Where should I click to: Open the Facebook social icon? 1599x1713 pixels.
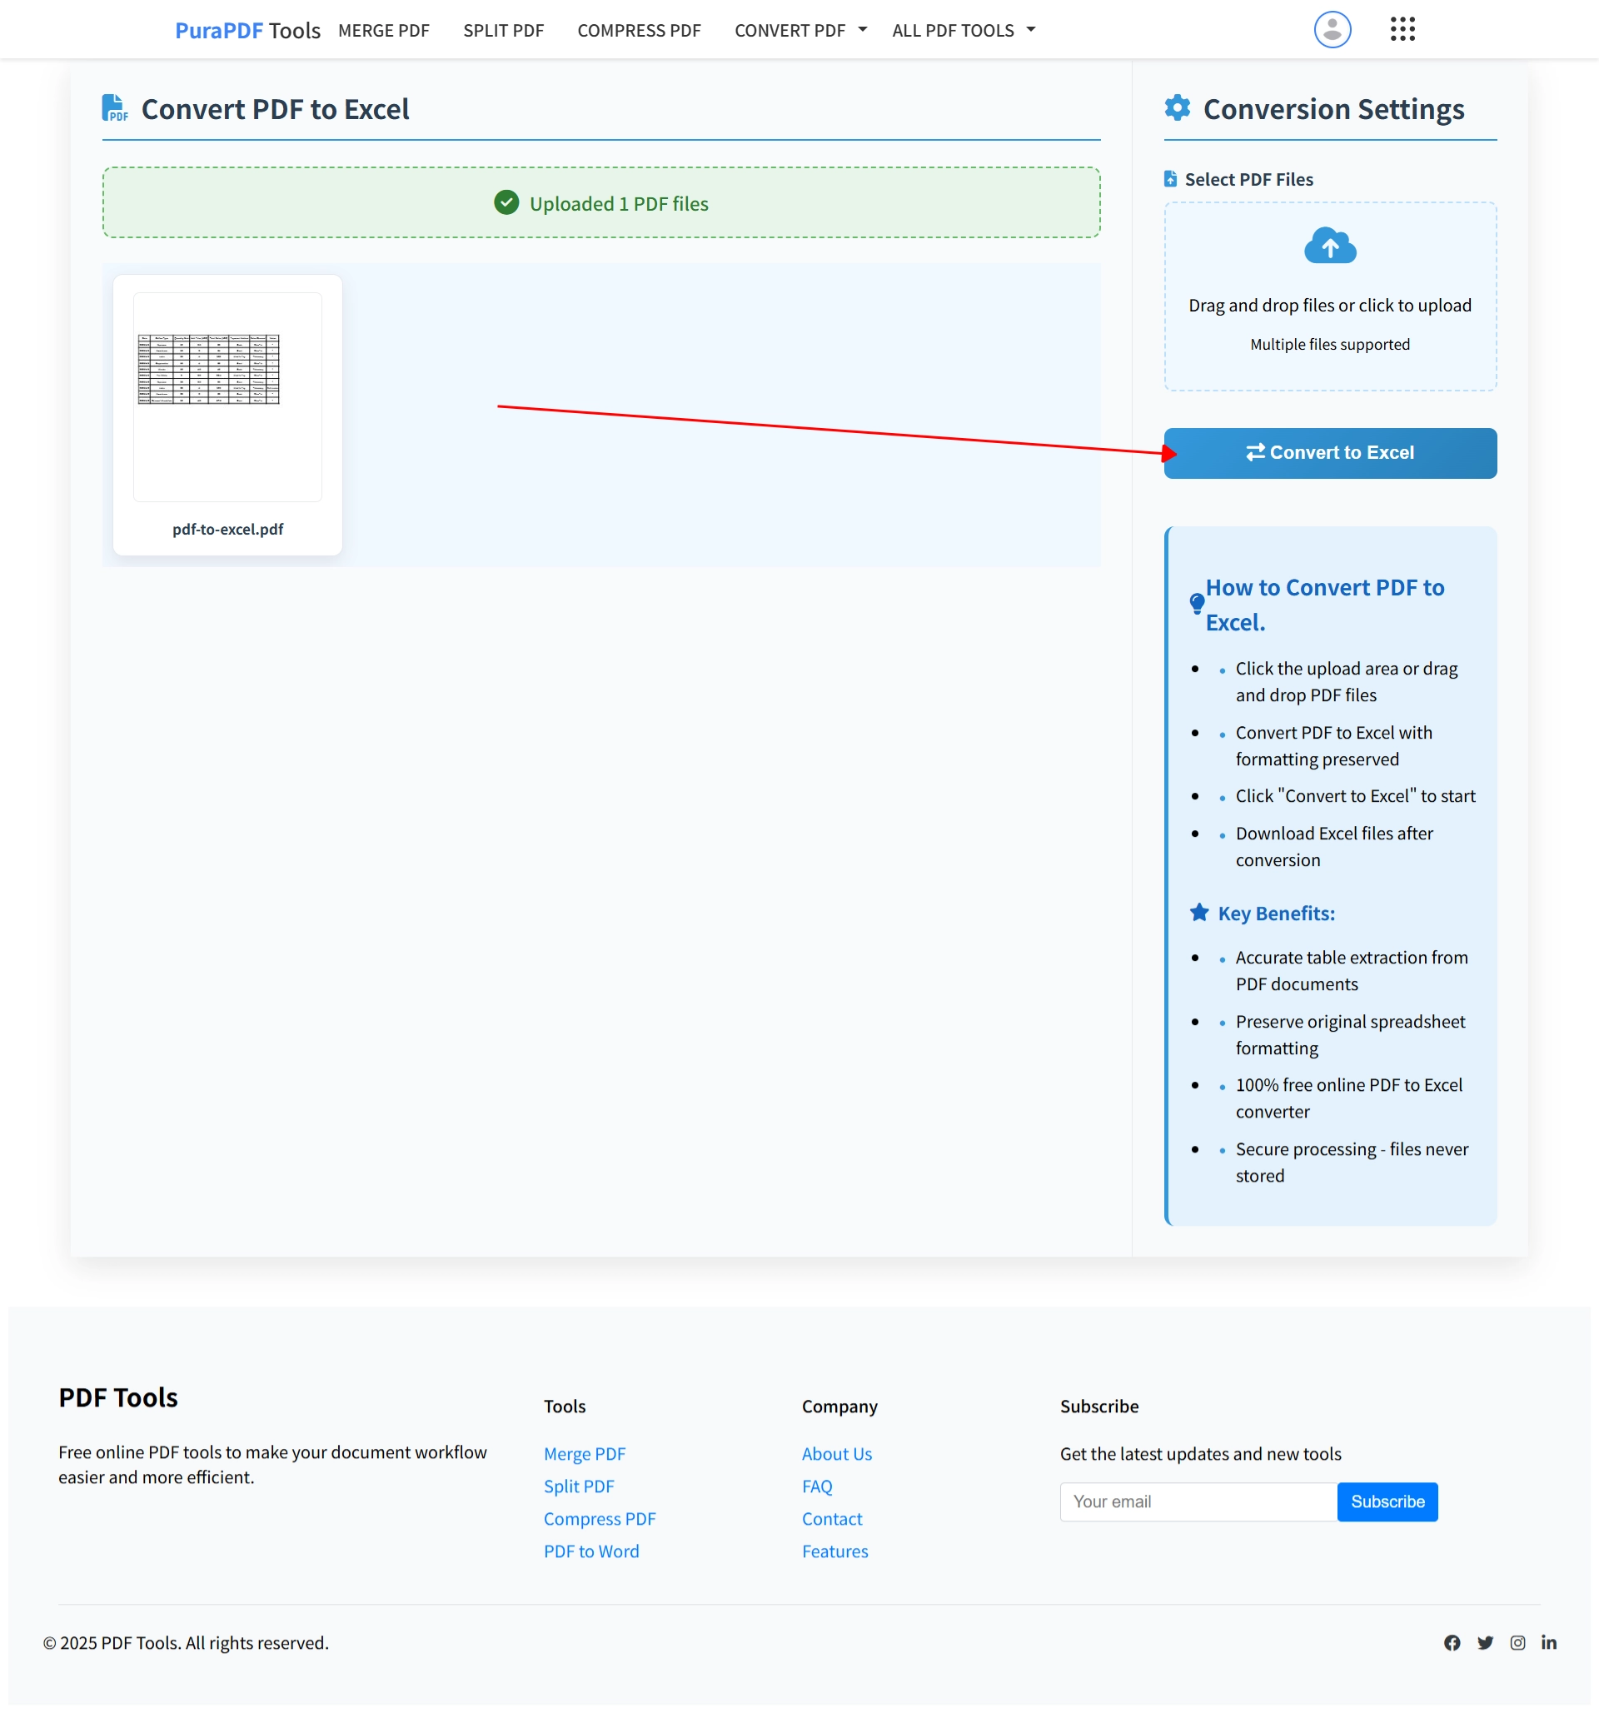click(x=1452, y=1642)
